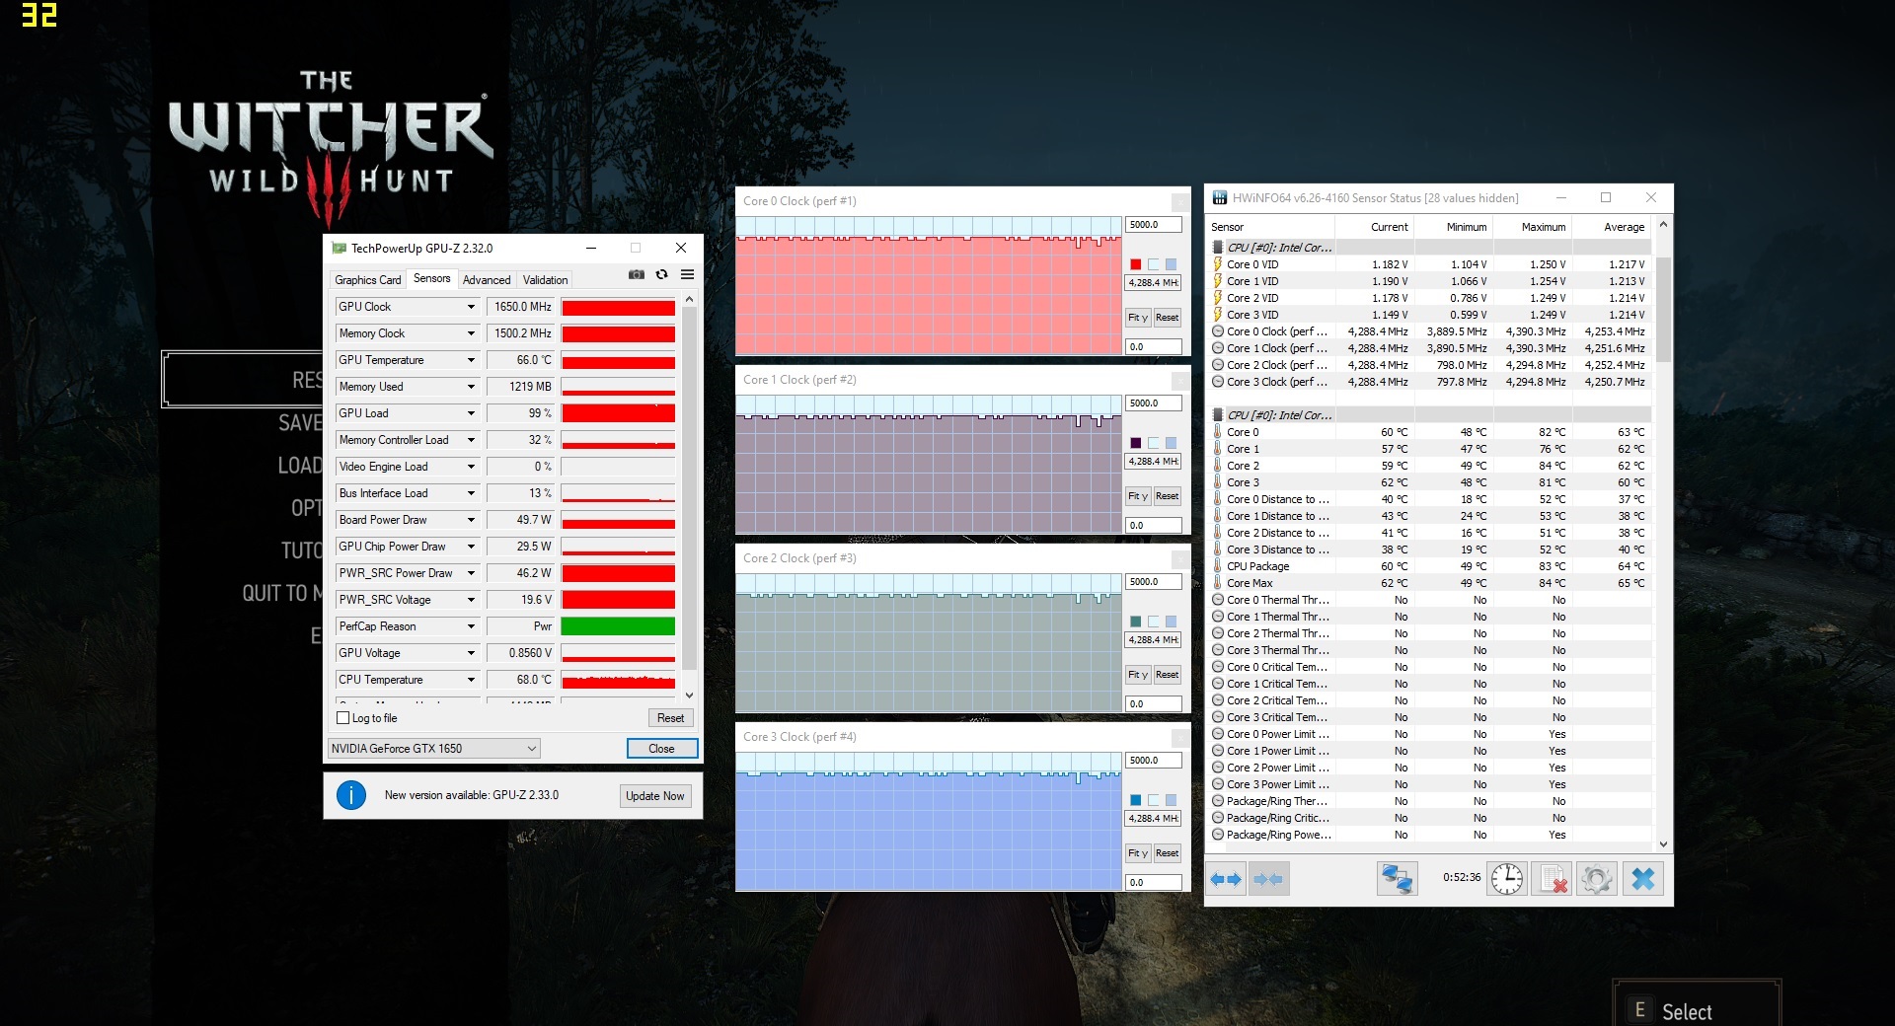
Task: Click Core 3 Thermal Throttling row icon
Action: coord(1218,650)
